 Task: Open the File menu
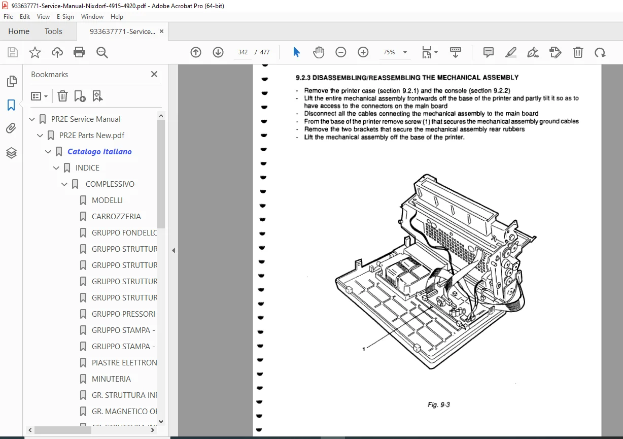tap(8, 17)
